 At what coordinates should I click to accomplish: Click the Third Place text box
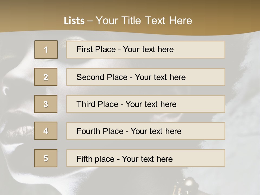click(146, 104)
